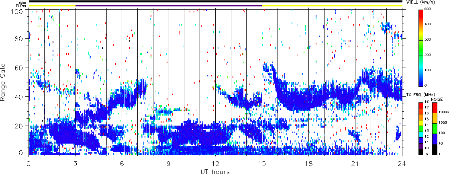Click the spectral width rainbow colorbar
This screenshot has width=449, height=174.
[x=421, y=48]
